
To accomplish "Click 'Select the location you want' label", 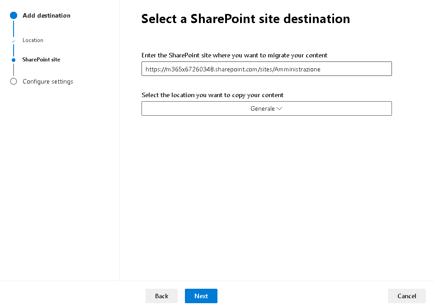I will [x=212, y=95].
